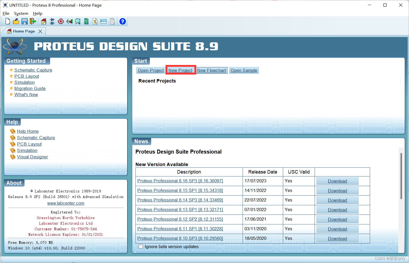
Task: Open the What's New link
Action: pos(26,94)
